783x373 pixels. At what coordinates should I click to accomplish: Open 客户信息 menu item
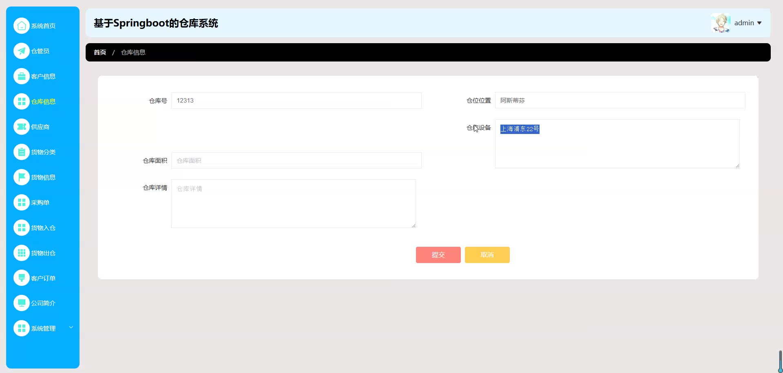point(43,76)
